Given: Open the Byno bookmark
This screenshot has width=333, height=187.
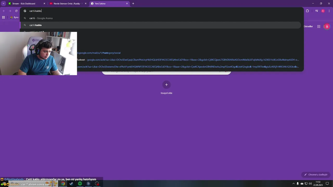Looking at the screenshot, I should [14, 17].
